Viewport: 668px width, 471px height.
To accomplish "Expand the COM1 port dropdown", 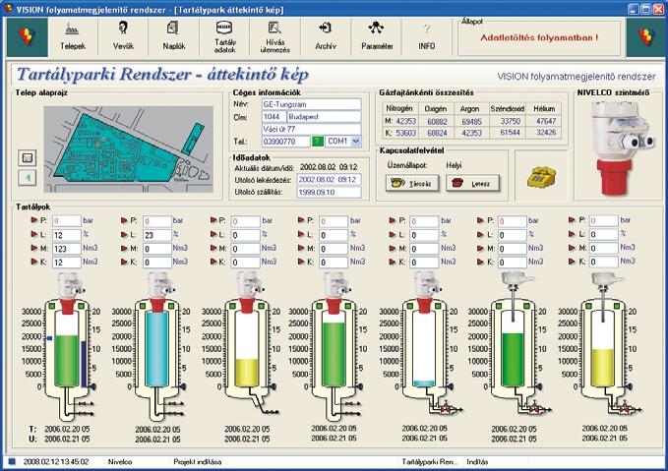I will point(356,141).
